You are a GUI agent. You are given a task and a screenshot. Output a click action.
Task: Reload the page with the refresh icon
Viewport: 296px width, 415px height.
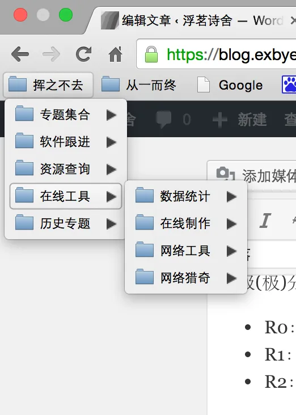84,54
